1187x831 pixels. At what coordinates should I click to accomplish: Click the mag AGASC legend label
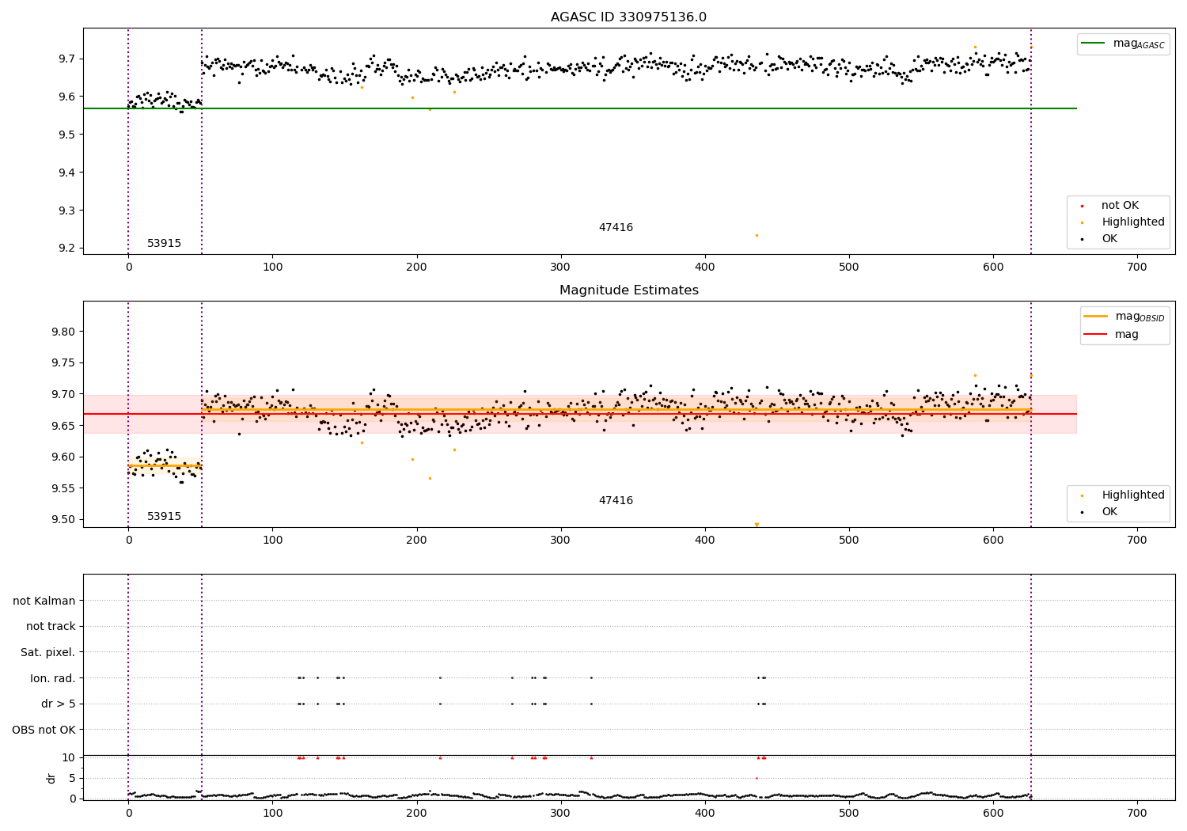pyautogui.click(x=1139, y=44)
